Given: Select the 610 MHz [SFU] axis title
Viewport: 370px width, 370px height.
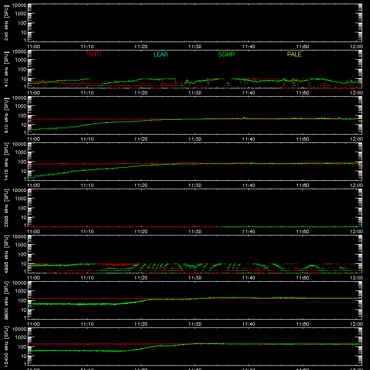Looking at the screenshot, I should tap(6, 115).
